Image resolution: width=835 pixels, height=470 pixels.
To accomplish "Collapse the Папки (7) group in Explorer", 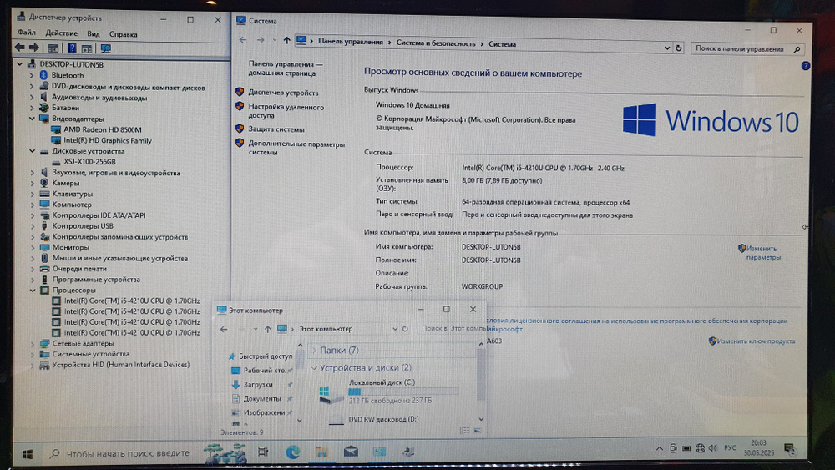I will coord(314,351).
